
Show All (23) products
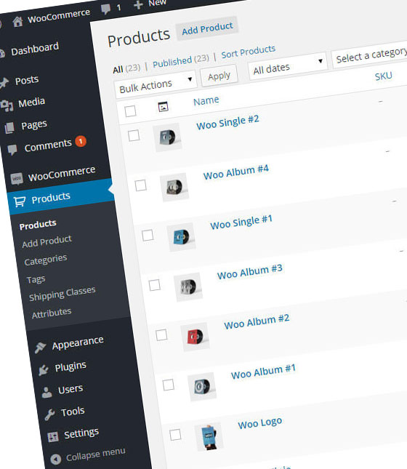[126, 69]
